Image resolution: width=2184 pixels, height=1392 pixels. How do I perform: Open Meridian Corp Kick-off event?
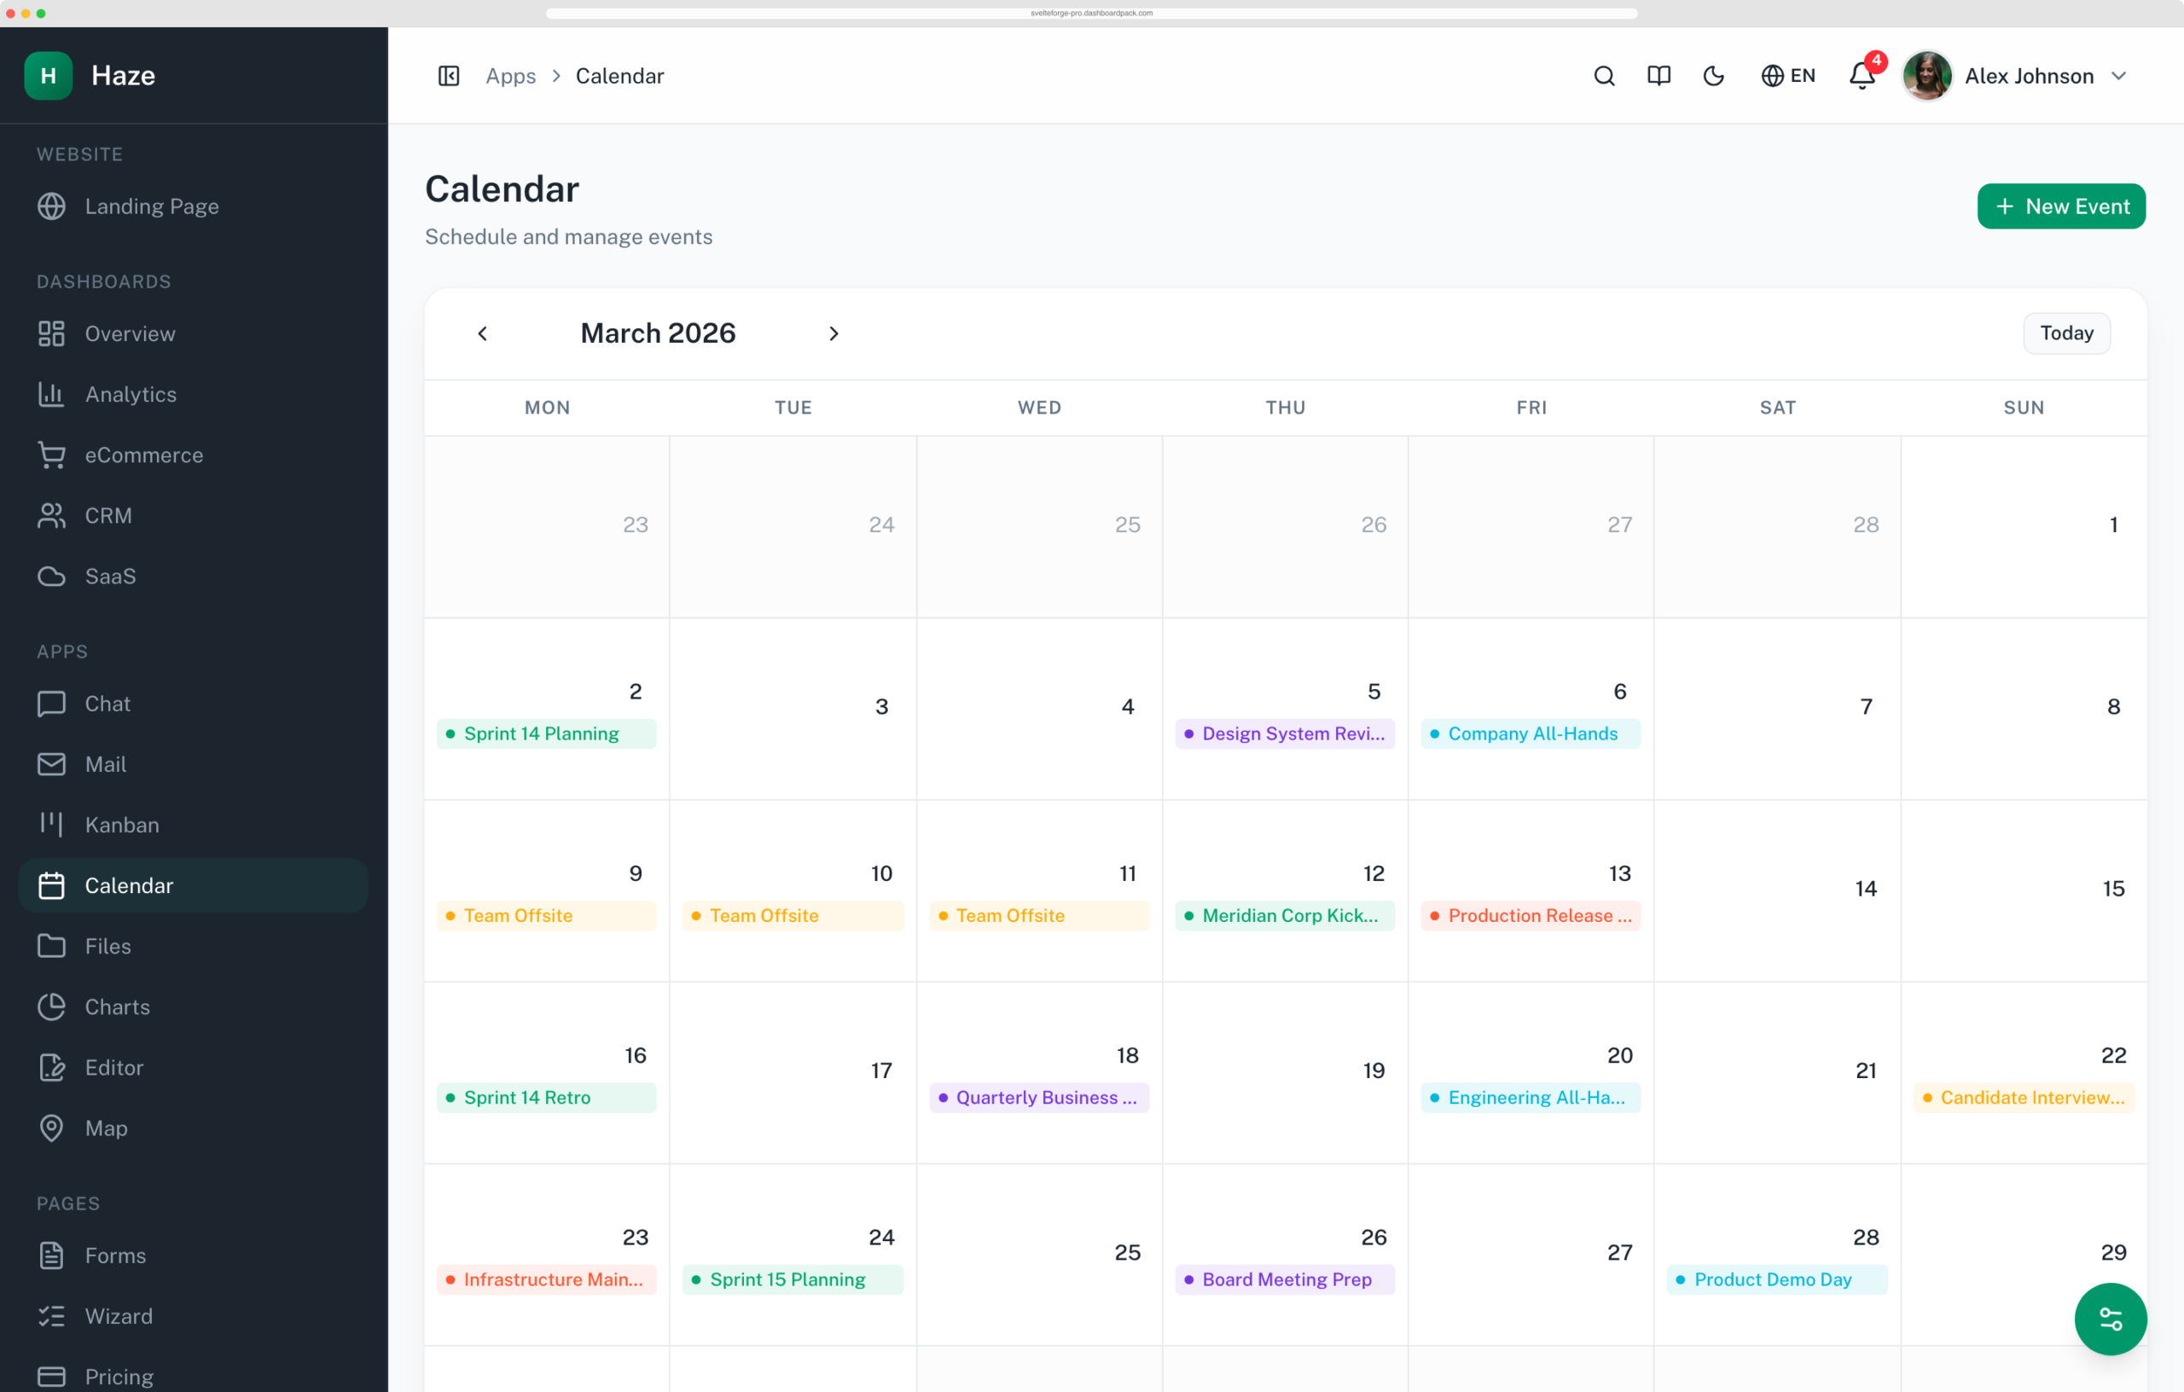(x=1284, y=916)
